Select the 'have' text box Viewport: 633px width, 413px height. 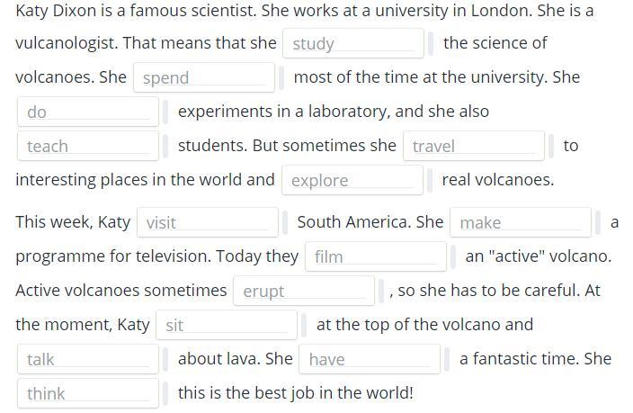click(370, 359)
